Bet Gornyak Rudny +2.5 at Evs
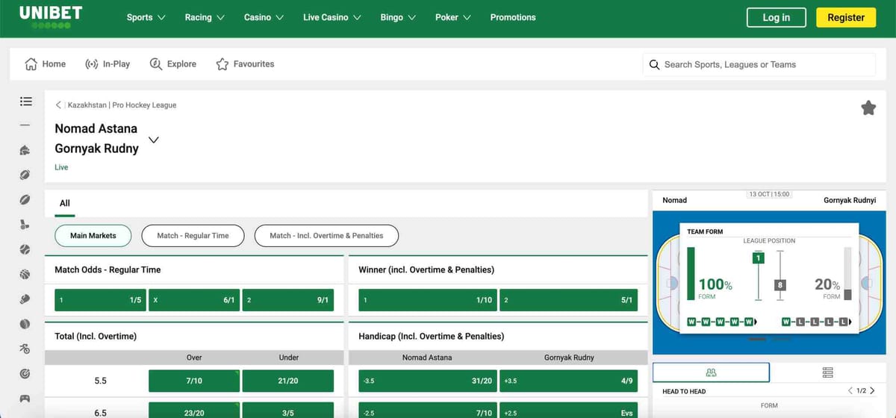 [x=569, y=411]
